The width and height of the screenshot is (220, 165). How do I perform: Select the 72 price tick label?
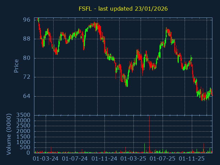[x=26, y=77]
